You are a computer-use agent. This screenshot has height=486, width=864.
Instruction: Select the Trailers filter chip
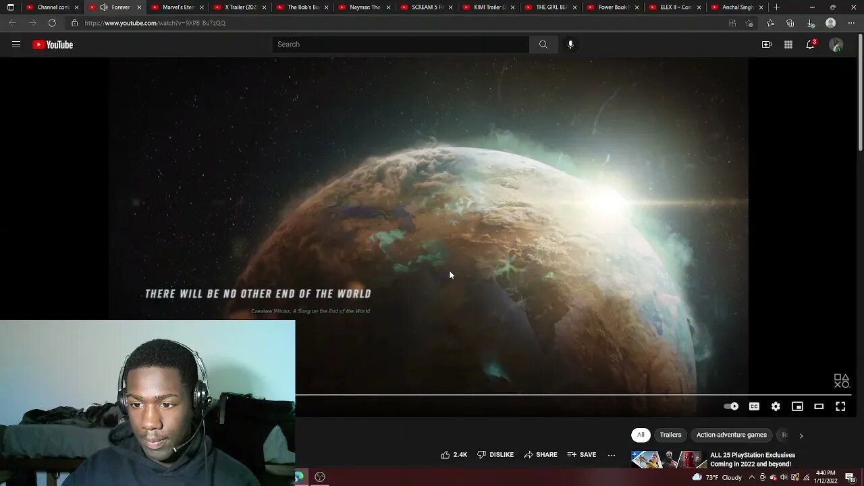coord(670,435)
